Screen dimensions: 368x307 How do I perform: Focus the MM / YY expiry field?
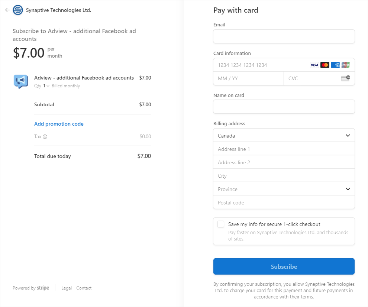tap(249, 78)
